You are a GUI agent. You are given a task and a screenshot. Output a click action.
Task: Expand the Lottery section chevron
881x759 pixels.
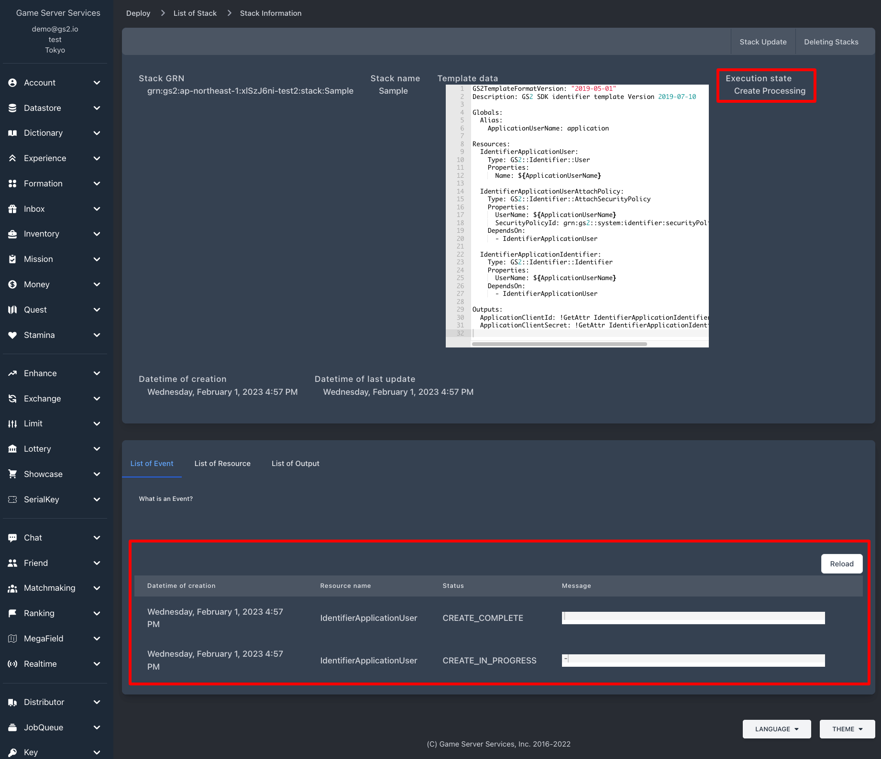97,449
